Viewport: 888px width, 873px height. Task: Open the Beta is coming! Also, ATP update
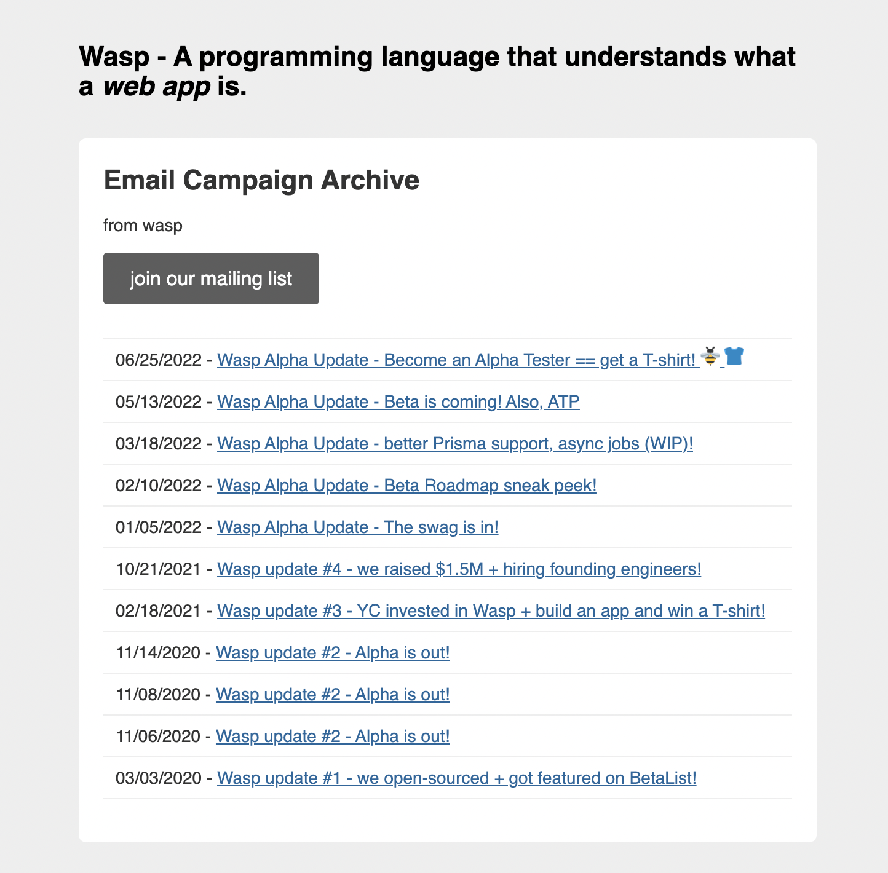pyautogui.click(x=398, y=402)
